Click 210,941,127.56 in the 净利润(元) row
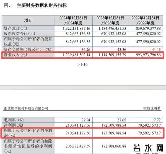166x154 pixels. [x=78, y=125]
